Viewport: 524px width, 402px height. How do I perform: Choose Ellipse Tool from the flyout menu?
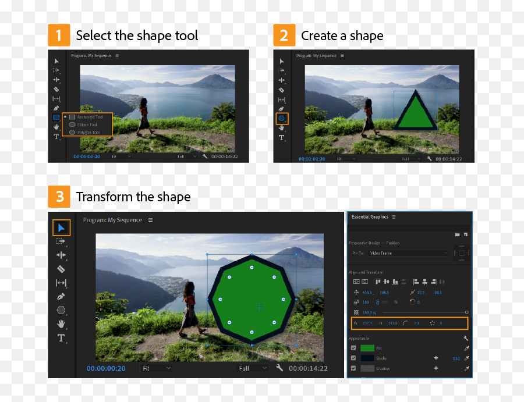coord(87,124)
